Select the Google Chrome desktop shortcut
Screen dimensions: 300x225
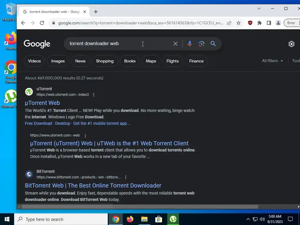point(11,72)
